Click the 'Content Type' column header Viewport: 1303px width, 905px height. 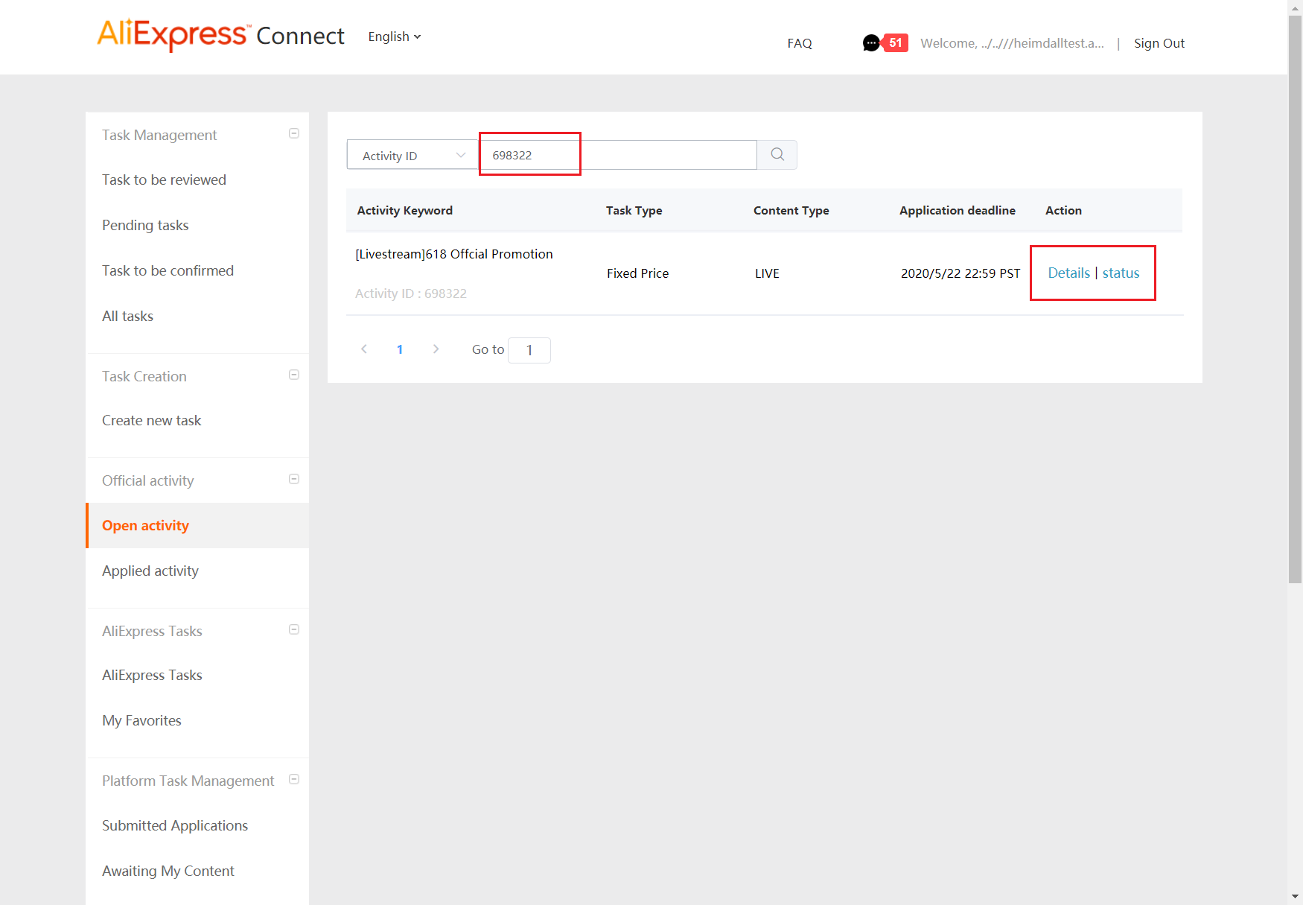tap(791, 211)
